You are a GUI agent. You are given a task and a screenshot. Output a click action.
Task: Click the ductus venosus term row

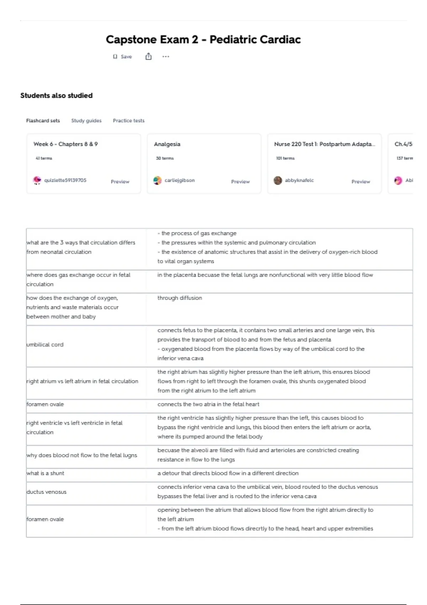[219, 492]
